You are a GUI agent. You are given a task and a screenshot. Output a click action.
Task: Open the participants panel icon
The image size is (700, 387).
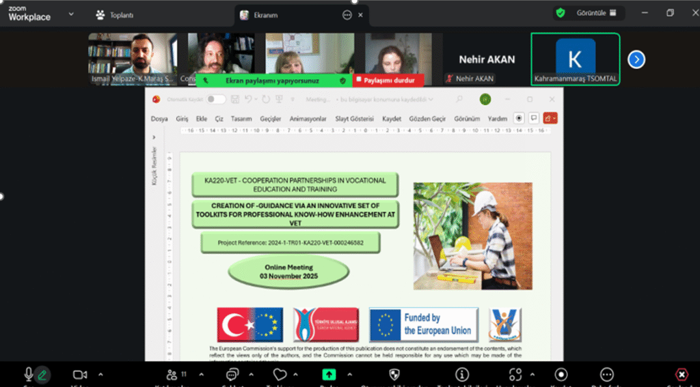[172, 375]
